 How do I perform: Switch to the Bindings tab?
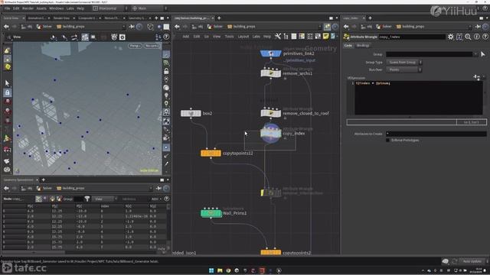363,46
